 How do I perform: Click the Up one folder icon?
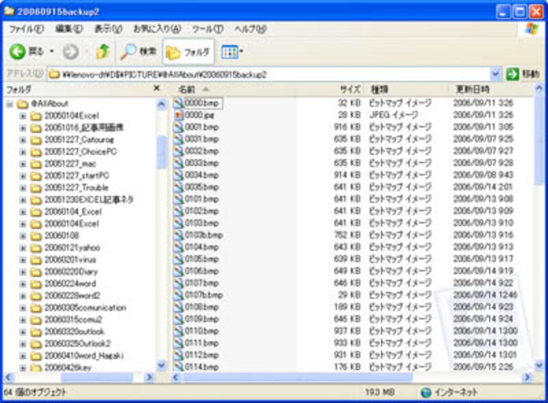[x=103, y=51]
